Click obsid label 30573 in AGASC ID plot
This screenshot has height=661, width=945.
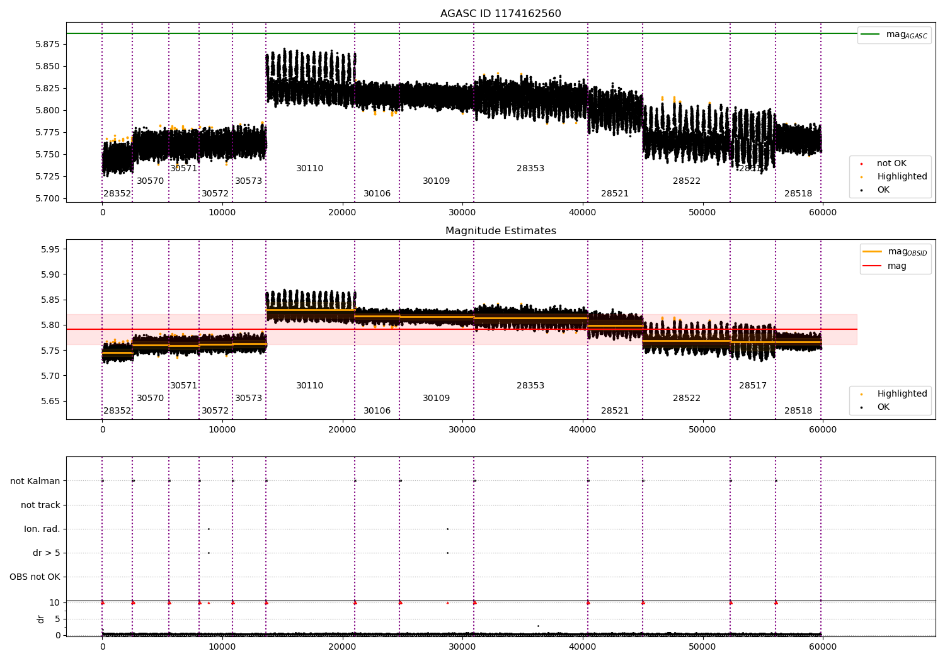coord(248,181)
